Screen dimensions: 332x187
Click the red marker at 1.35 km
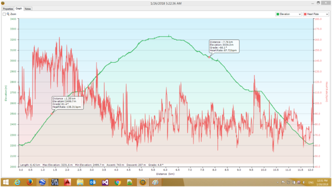[52, 114]
